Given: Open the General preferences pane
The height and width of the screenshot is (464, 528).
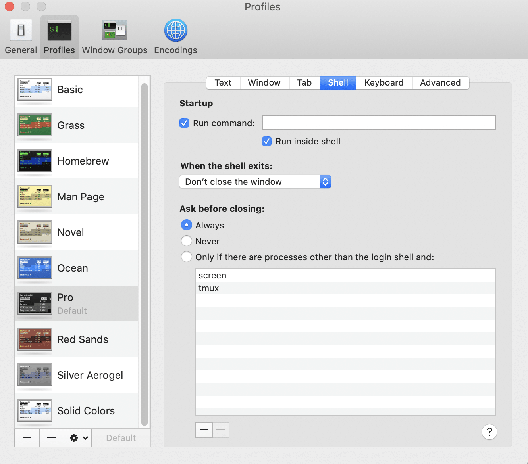Looking at the screenshot, I should point(21,37).
